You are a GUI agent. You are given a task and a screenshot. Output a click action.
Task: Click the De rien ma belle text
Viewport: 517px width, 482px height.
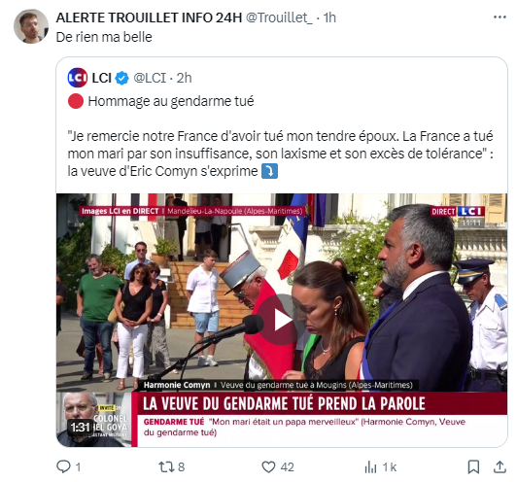click(x=104, y=37)
